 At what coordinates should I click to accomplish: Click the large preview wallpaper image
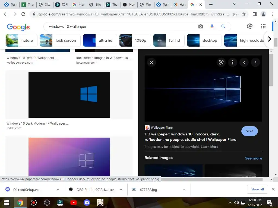coord(203,89)
